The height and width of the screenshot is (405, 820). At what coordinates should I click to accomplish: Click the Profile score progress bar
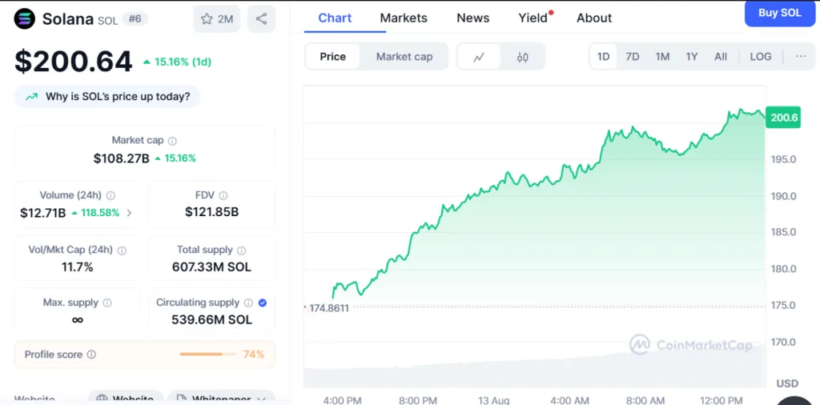point(208,355)
